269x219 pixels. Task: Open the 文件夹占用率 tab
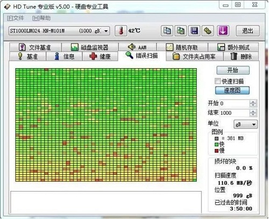(194, 56)
